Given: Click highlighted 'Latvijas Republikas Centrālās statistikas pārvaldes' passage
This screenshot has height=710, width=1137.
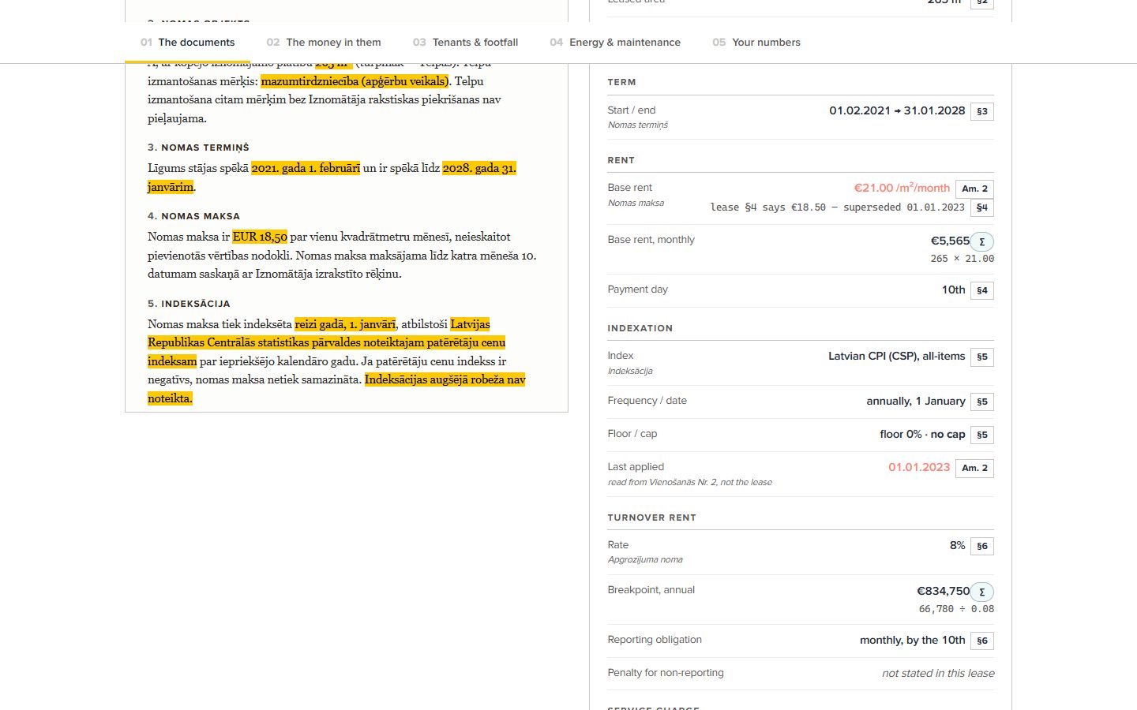Looking at the screenshot, I should click(326, 342).
